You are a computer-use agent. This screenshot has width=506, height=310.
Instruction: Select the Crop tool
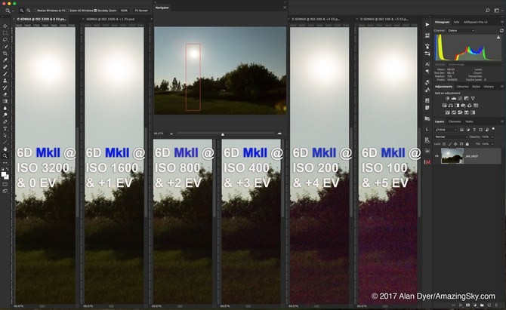(5, 53)
